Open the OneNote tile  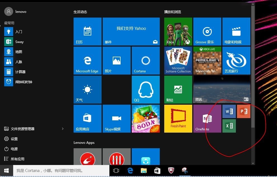point(207,119)
